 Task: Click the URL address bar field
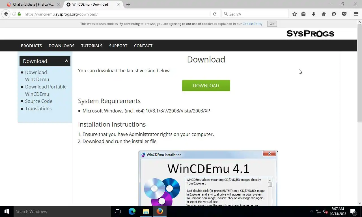tap(116, 14)
